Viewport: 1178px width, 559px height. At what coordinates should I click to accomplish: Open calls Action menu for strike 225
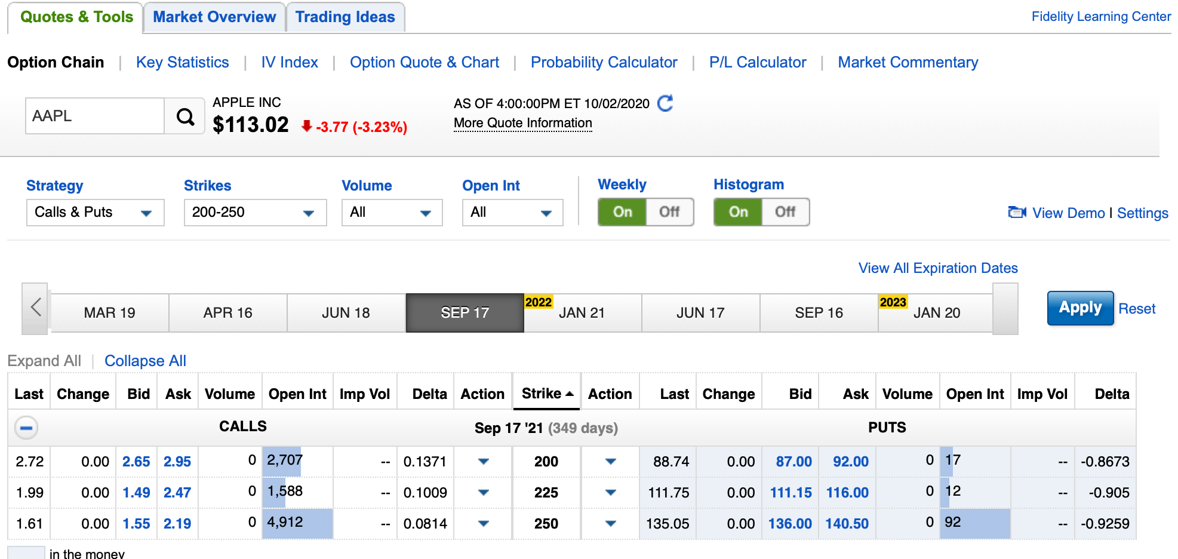point(484,493)
